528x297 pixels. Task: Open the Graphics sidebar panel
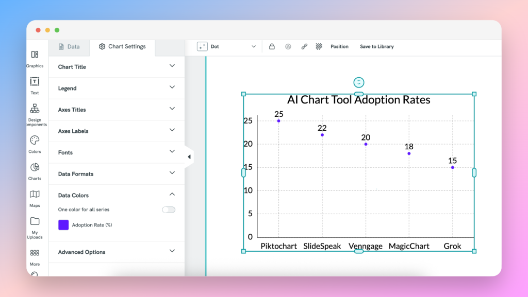click(x=35, y=59)
